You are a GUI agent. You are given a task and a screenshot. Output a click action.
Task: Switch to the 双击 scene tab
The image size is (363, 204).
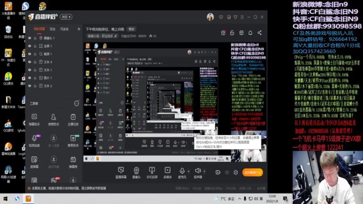[x=53, y=29]
